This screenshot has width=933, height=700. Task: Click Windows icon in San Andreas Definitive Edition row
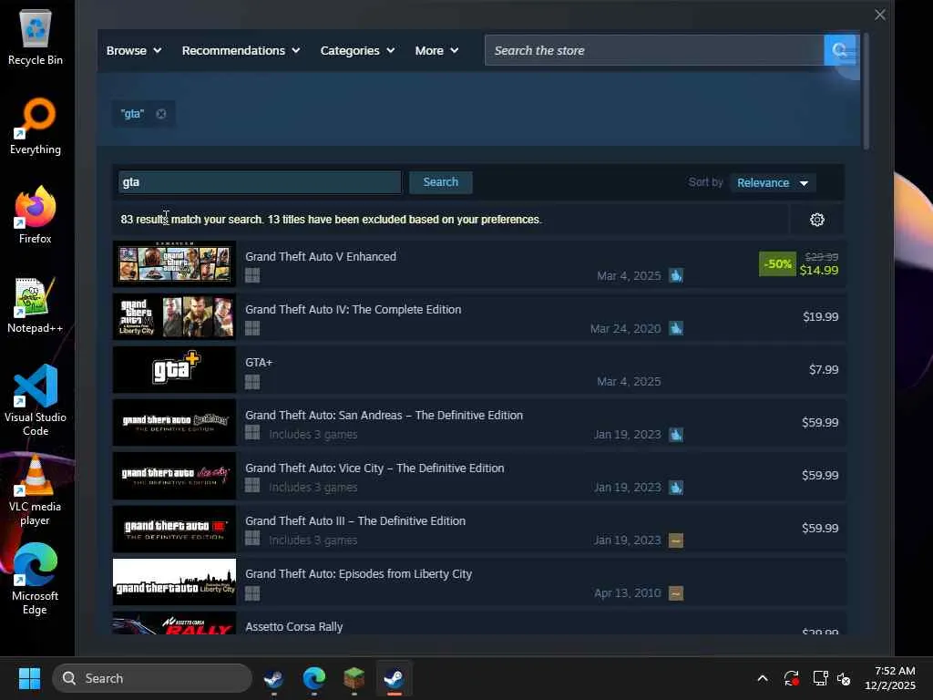252,433
